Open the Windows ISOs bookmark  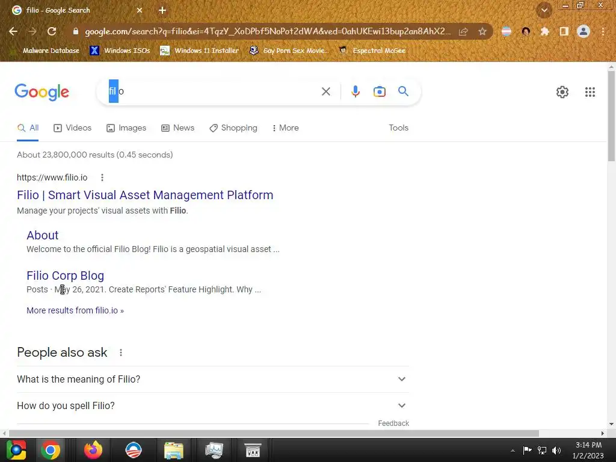pos(120,51)
